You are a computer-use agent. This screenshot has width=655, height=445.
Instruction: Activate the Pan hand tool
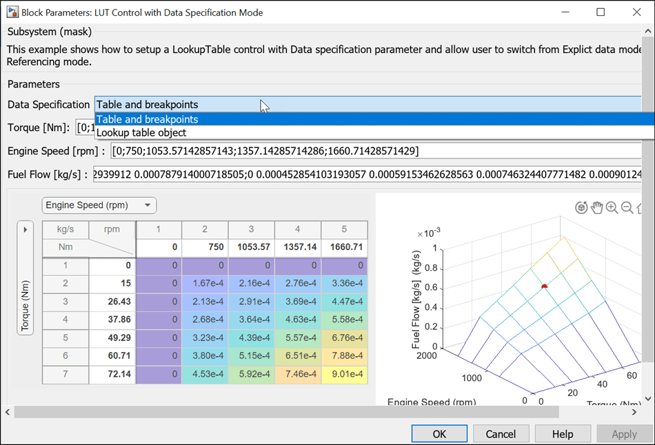596,208
